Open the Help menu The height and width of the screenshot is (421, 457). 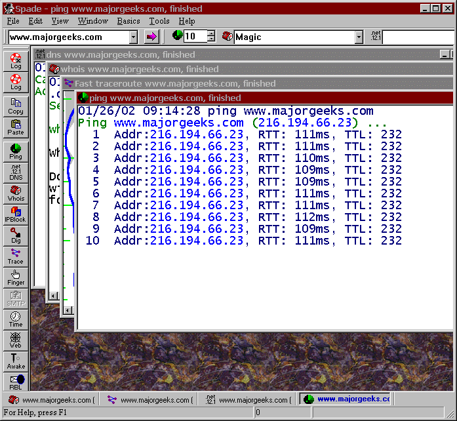tap(187, 21)
